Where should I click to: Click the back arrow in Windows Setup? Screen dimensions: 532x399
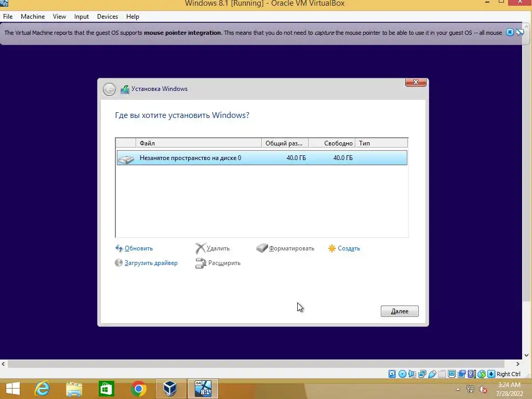pyautogui.click(x=109, y=89)
